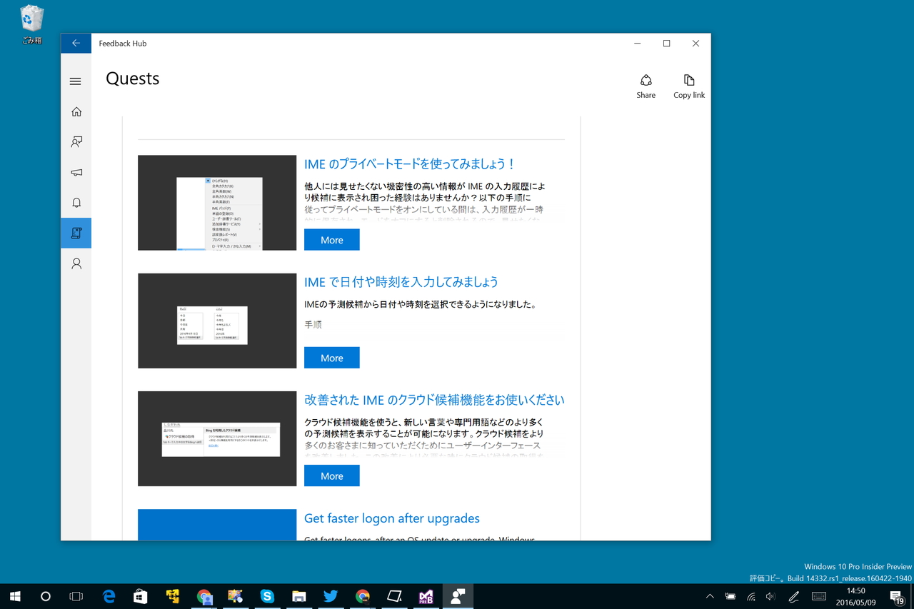This screenshot has height=609, width=914.
Task: Show hidden icons in the system tray
Action: (709, 596)
